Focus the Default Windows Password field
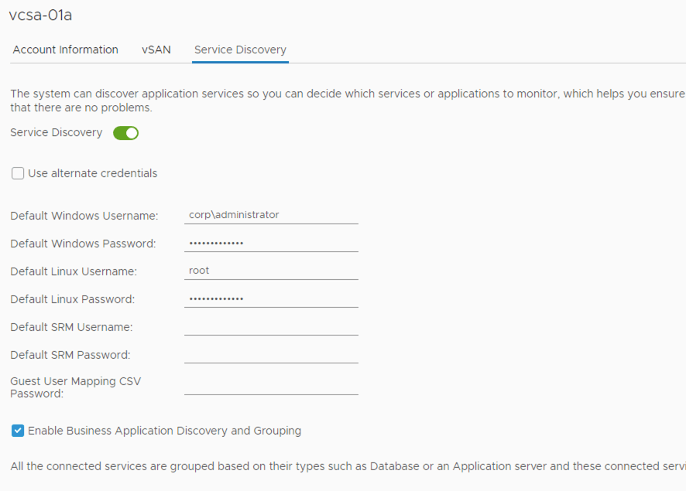Screen dimensions: 686x491 tap(271, 243)
